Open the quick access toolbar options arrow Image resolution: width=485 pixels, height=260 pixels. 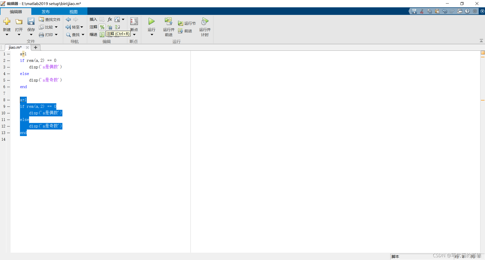pos(475,11)
